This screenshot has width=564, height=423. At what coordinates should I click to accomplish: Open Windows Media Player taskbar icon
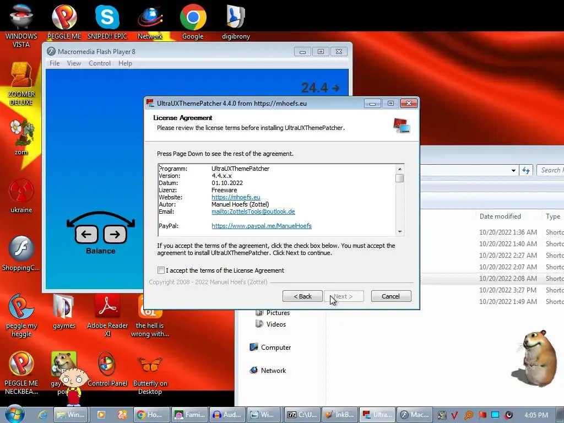101,415
